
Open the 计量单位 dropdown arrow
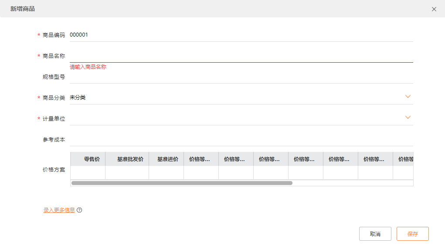408,118
